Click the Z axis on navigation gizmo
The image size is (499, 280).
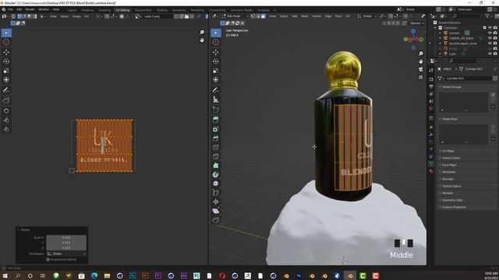point(413,31)
